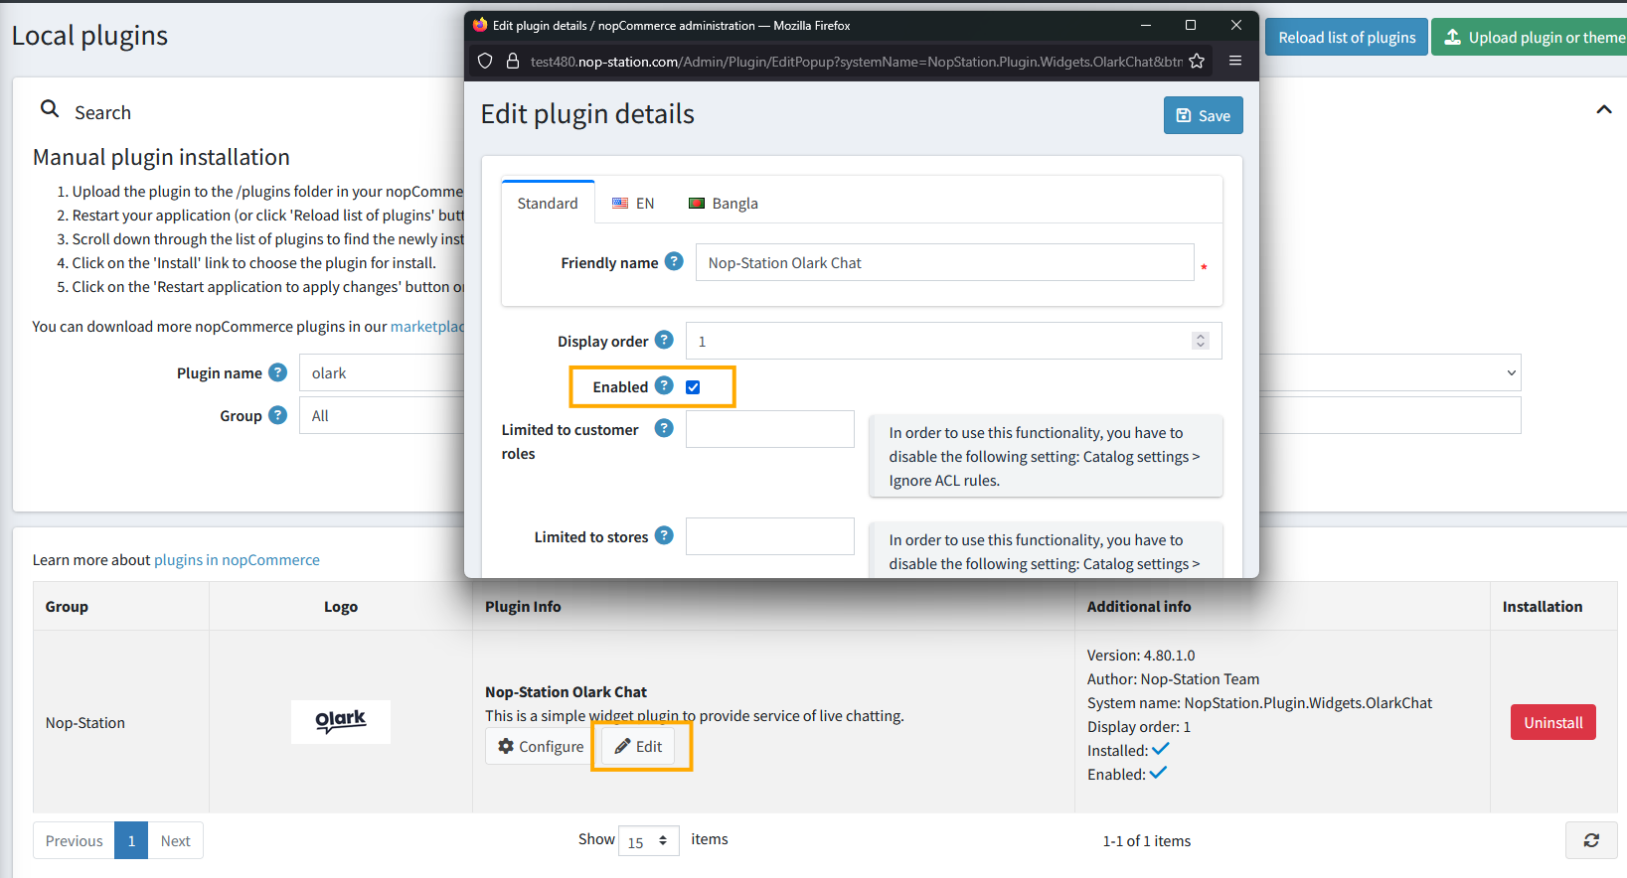The width and height of the screenshot is (1627, 878).
Task: Click the Display order stepper arrows
Action: tap(1201, 341)
